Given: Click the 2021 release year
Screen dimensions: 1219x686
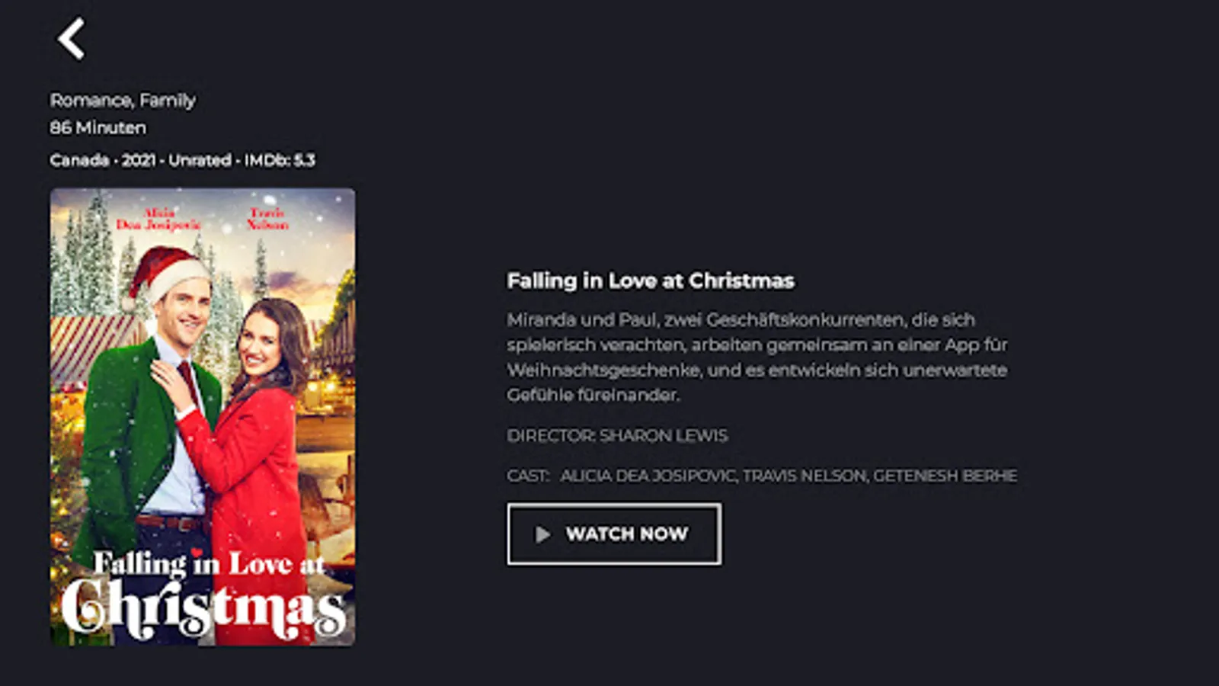Looking at the screenshot, I should 139,160.
